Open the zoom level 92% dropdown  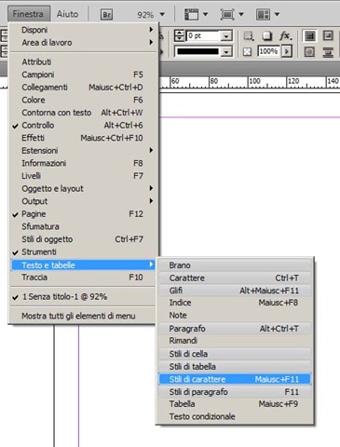(162, 15)
